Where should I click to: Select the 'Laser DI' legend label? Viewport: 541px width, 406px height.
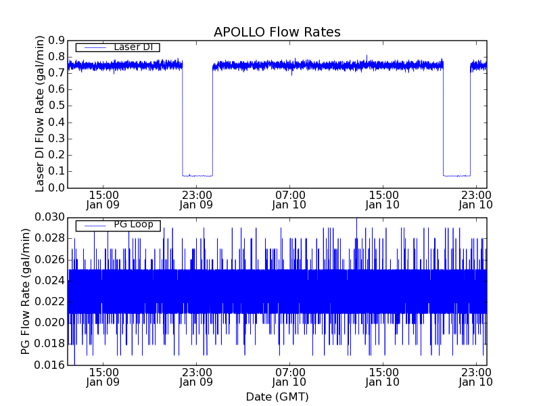click(133, 47)
